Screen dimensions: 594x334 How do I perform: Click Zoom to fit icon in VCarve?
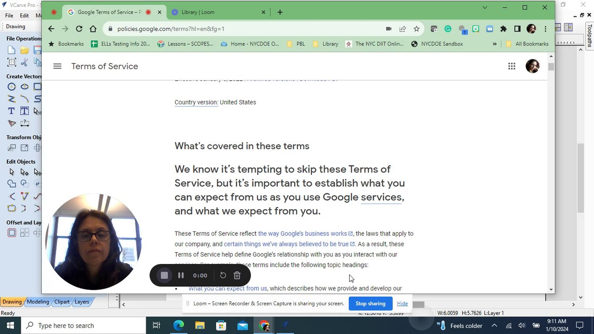pyautogui.click(x=12, y=62)
